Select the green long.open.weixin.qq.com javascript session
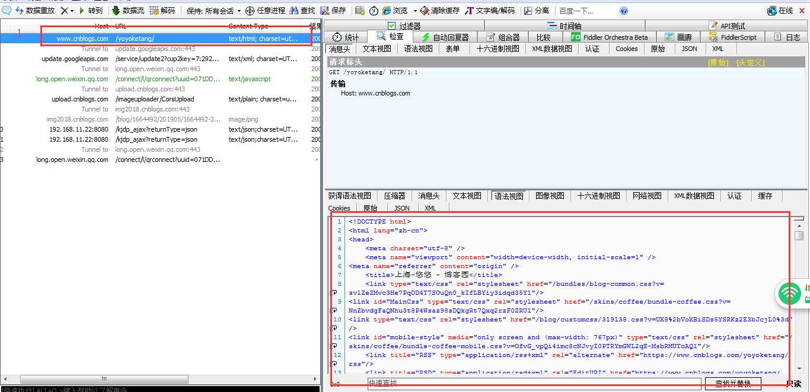The image size is (810, 392). 160,79
